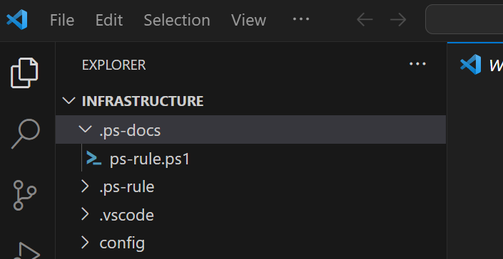Open the Run and Debug icon

[27, 251]
